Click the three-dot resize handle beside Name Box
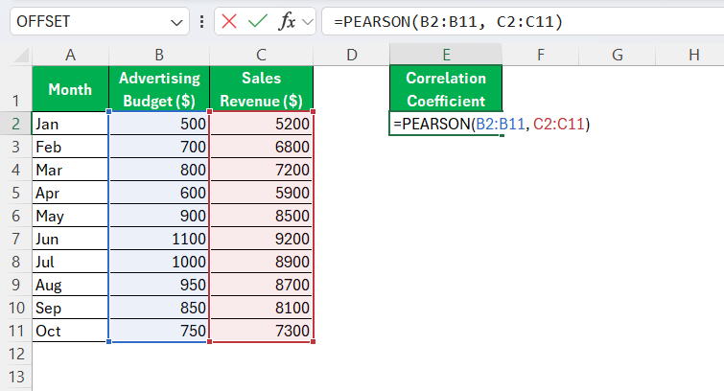This screenshot has width=724, height=391. (x=201, y=22)
